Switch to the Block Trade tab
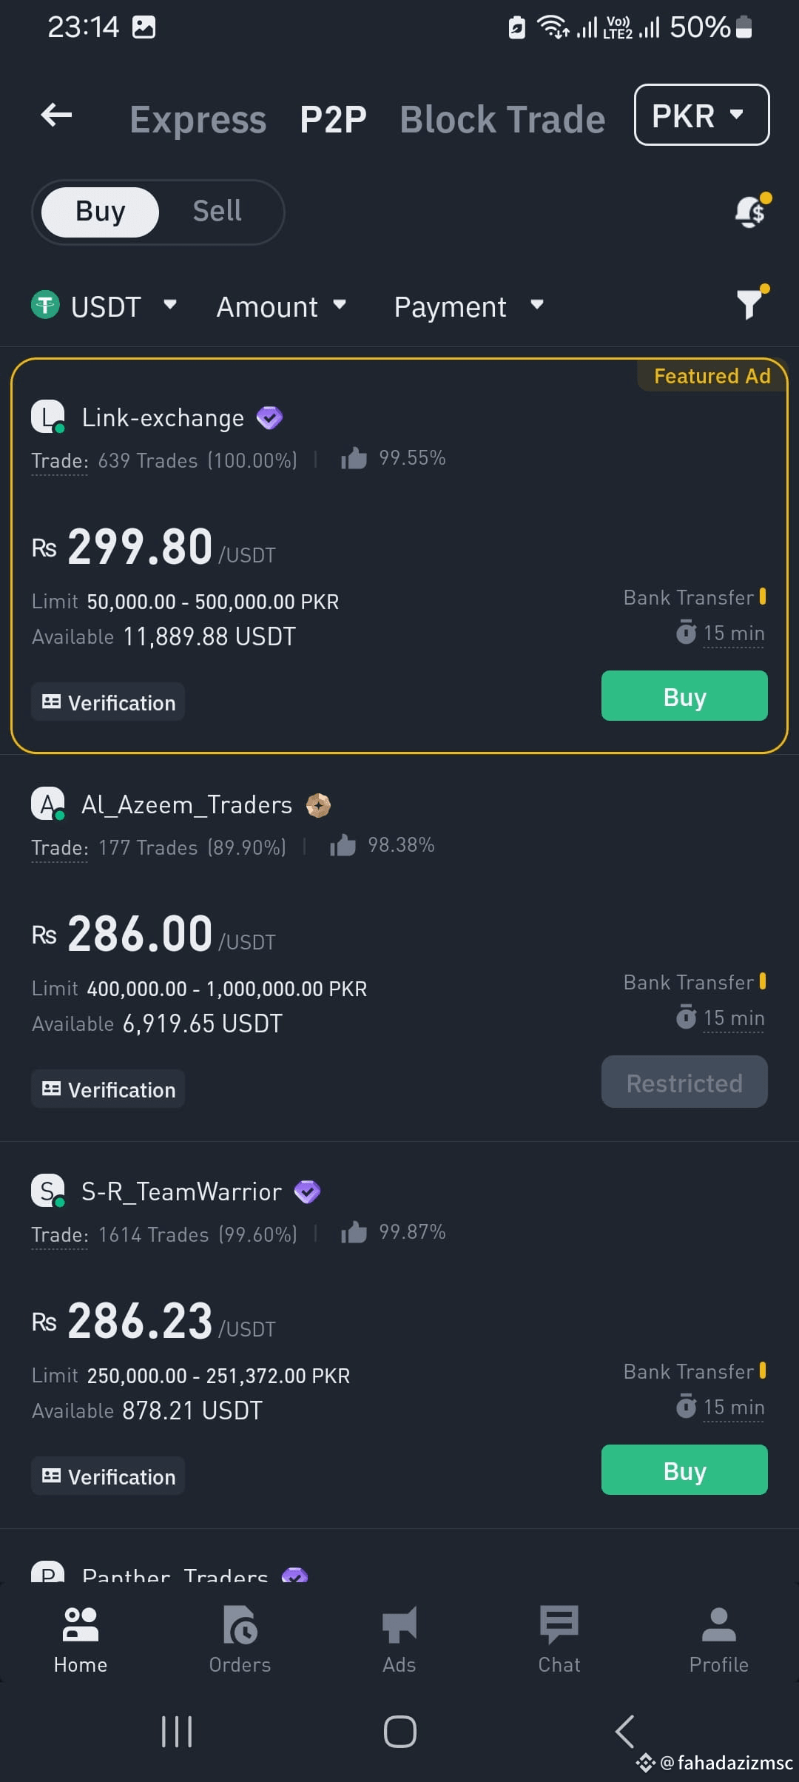799x1782 pixels. pyautogui.click(x=502, y=119)
